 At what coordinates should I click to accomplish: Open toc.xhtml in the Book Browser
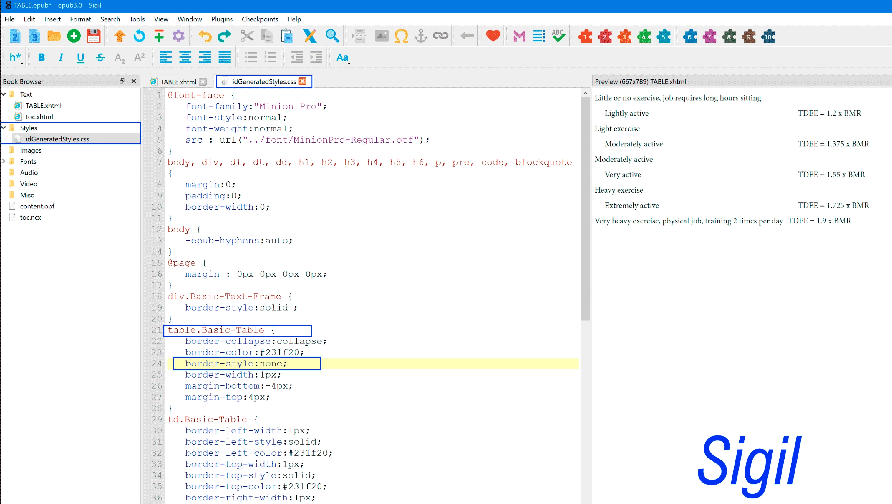tap(39, 117)
